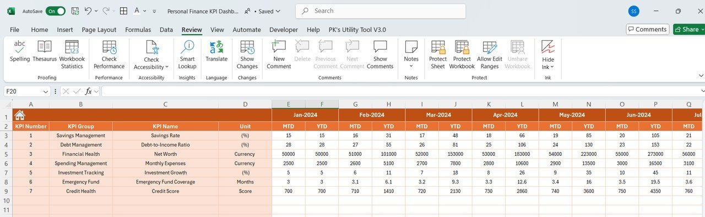Click the Savings Rate cell
The image size is (705, 217).
[165, 135]
